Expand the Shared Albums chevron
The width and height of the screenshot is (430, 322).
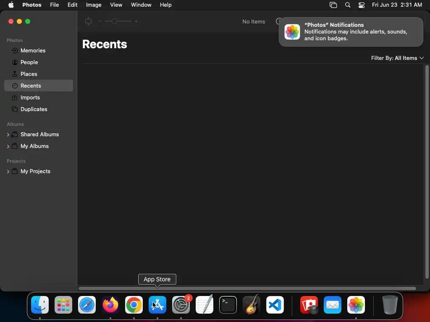click(8, 135)
